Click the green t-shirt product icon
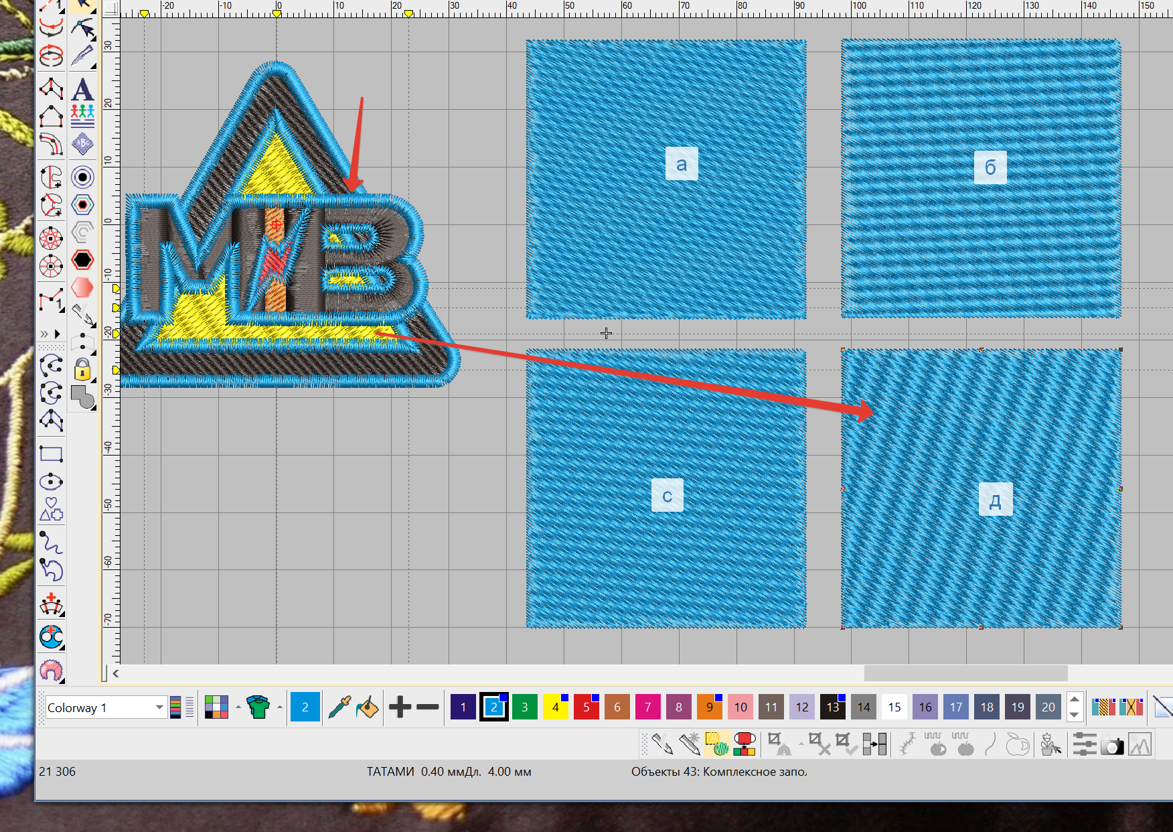 258,707
